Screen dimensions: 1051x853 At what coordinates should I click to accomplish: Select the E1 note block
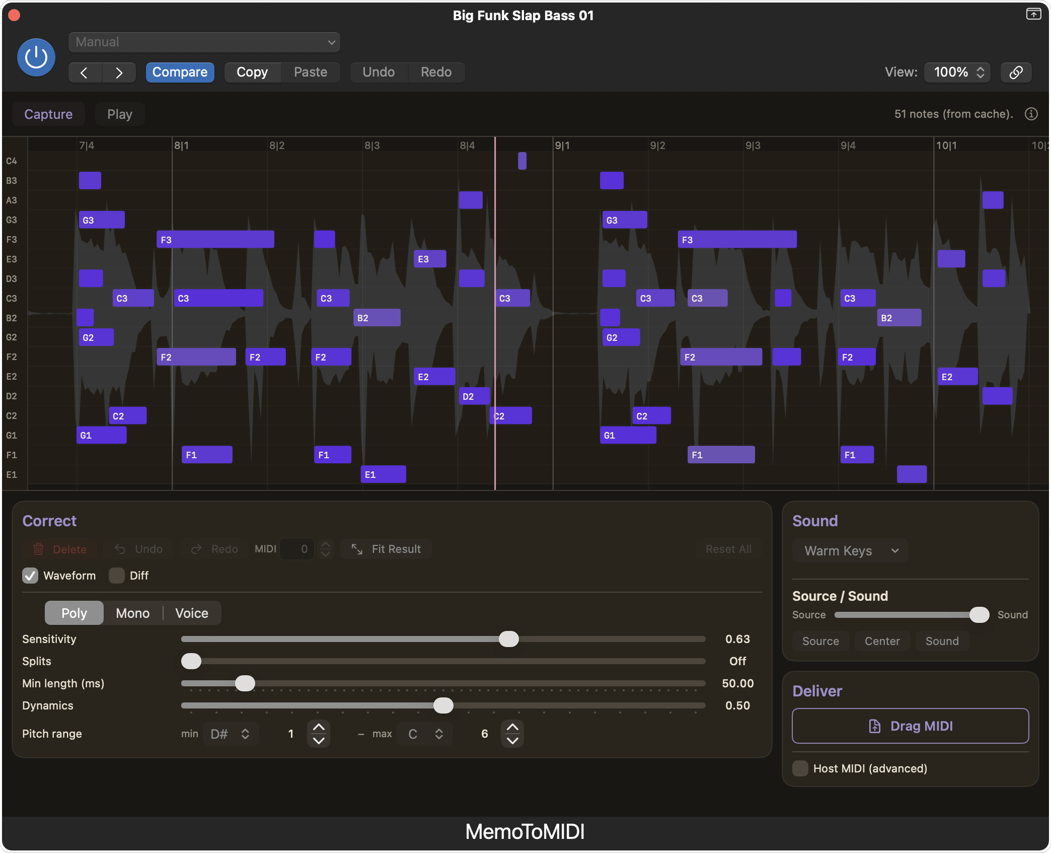click(x=384, y=474)
